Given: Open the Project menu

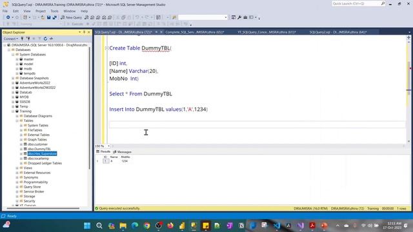Looking at the screenshot, I should [40, 11].
